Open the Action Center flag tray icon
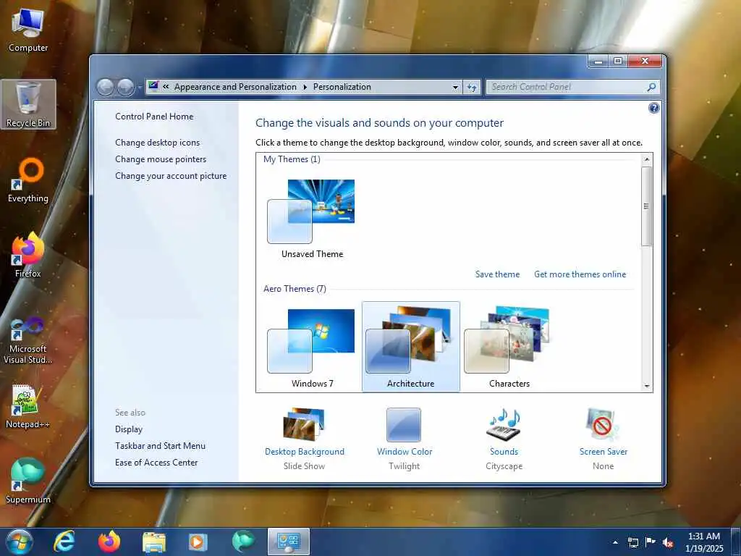The height and width of the screenshot is (556, 741). [x=651, y=542]
